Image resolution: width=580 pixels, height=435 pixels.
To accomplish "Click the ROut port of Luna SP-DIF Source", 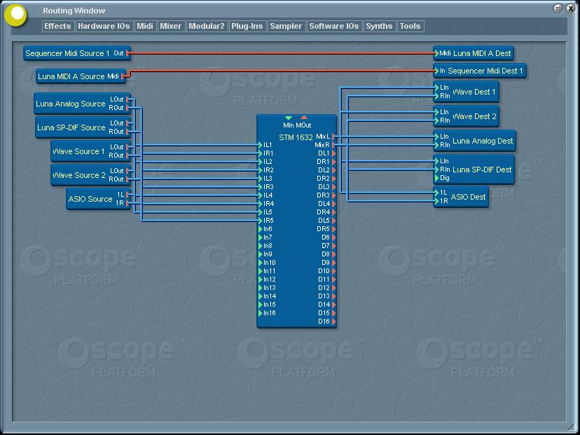I will click(x=127, y=131).
